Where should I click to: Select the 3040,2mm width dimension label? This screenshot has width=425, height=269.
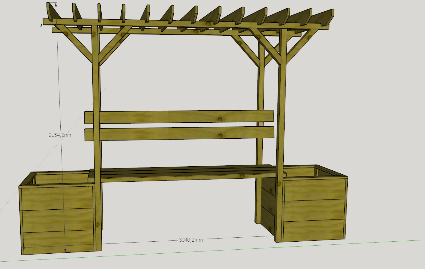[191, 239]
